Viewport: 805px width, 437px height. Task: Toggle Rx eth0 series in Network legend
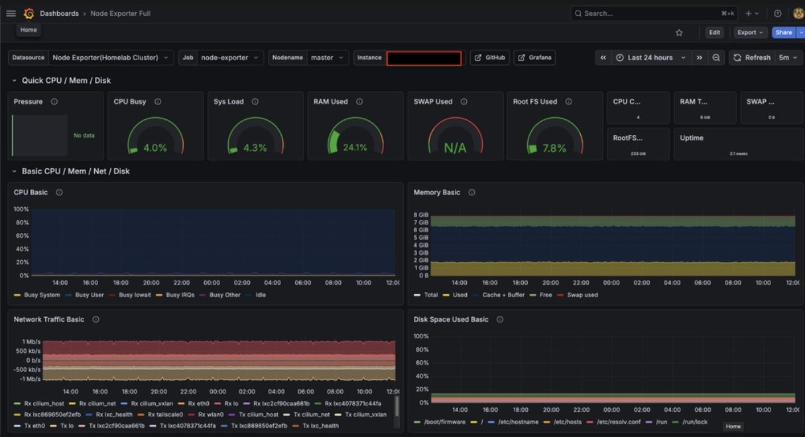198,404
